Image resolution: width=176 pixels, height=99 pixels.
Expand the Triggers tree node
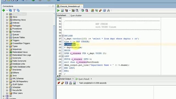coord(7,40)
